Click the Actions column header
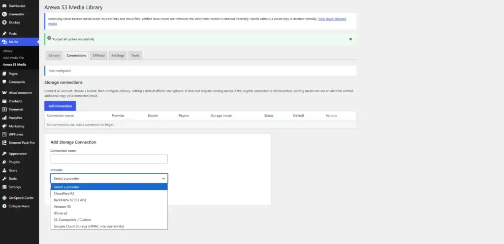This screenshot has width=504, height=244. pos(331,115)
